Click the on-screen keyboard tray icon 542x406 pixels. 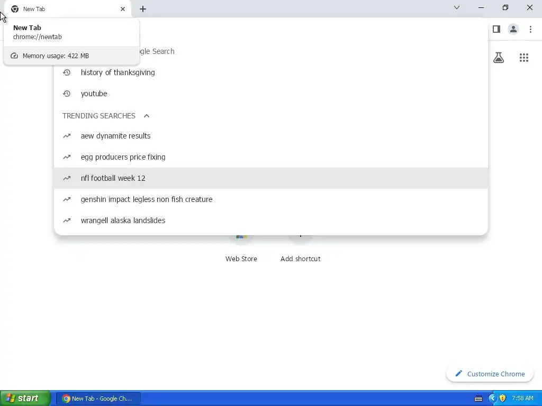(478, 399)
